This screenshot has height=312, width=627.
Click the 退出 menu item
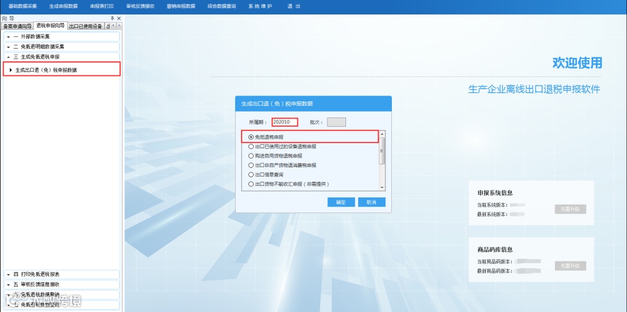coord(294,6)
